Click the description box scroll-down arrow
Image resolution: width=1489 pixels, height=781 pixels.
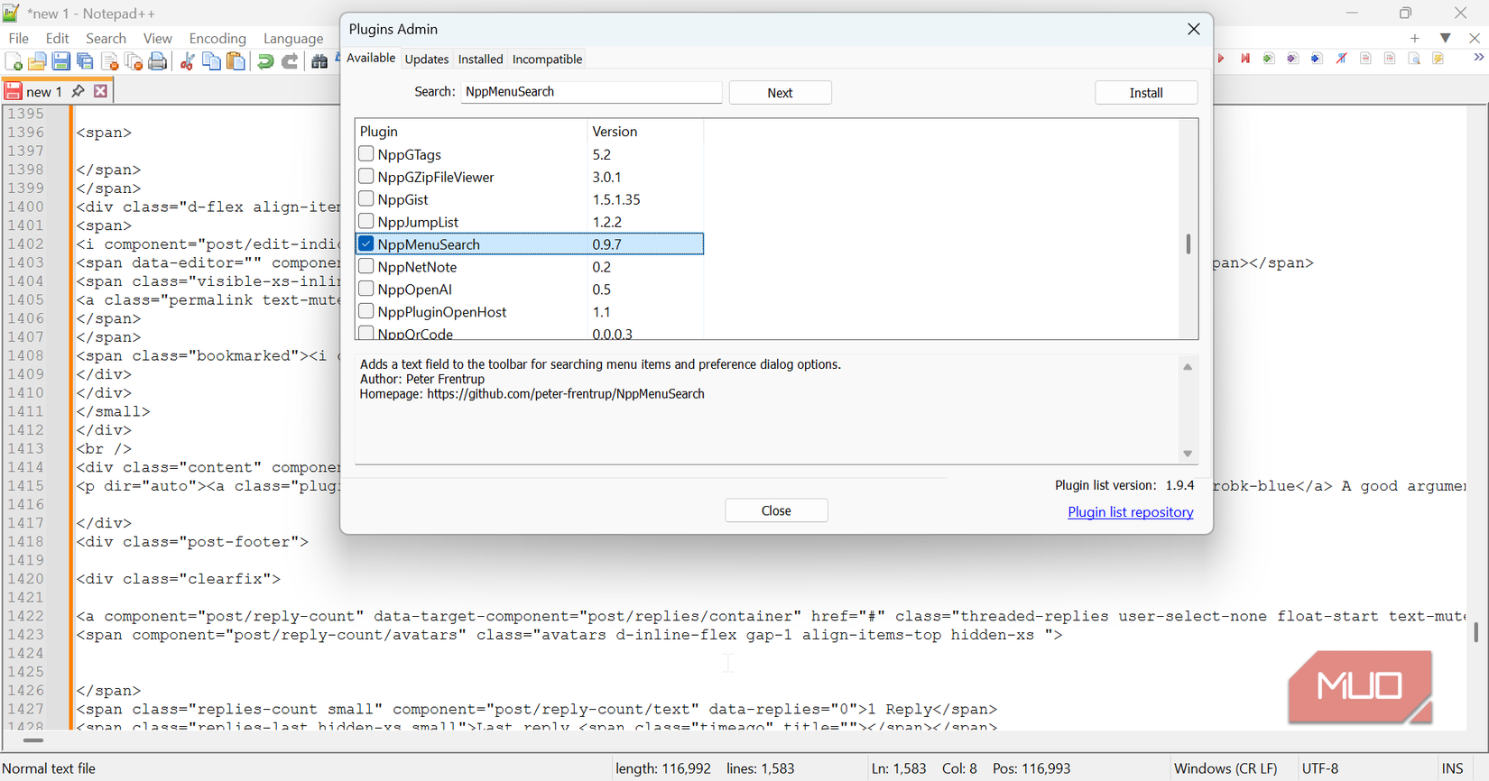pos(1188,454)
